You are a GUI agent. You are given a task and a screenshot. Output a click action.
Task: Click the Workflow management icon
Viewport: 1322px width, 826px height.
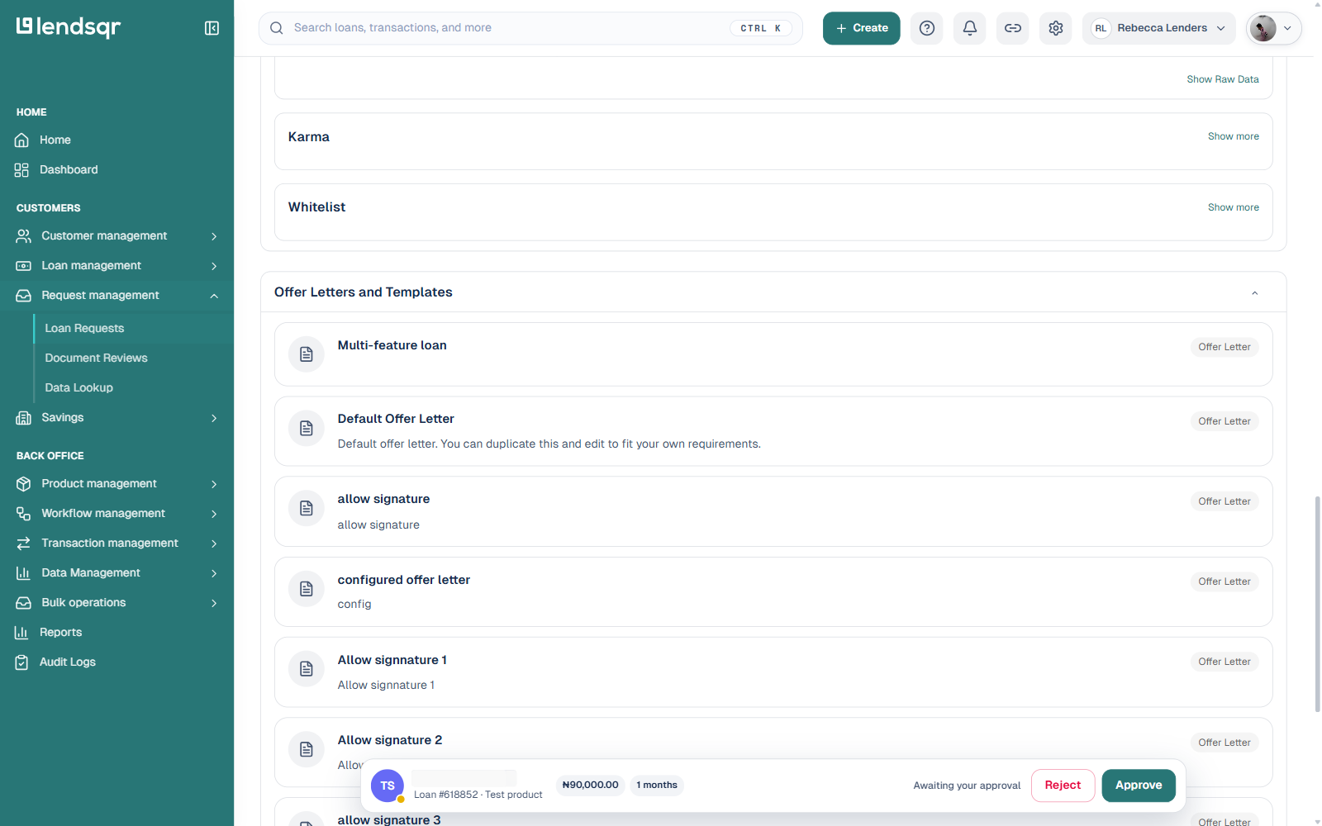[x=24, y=514]
